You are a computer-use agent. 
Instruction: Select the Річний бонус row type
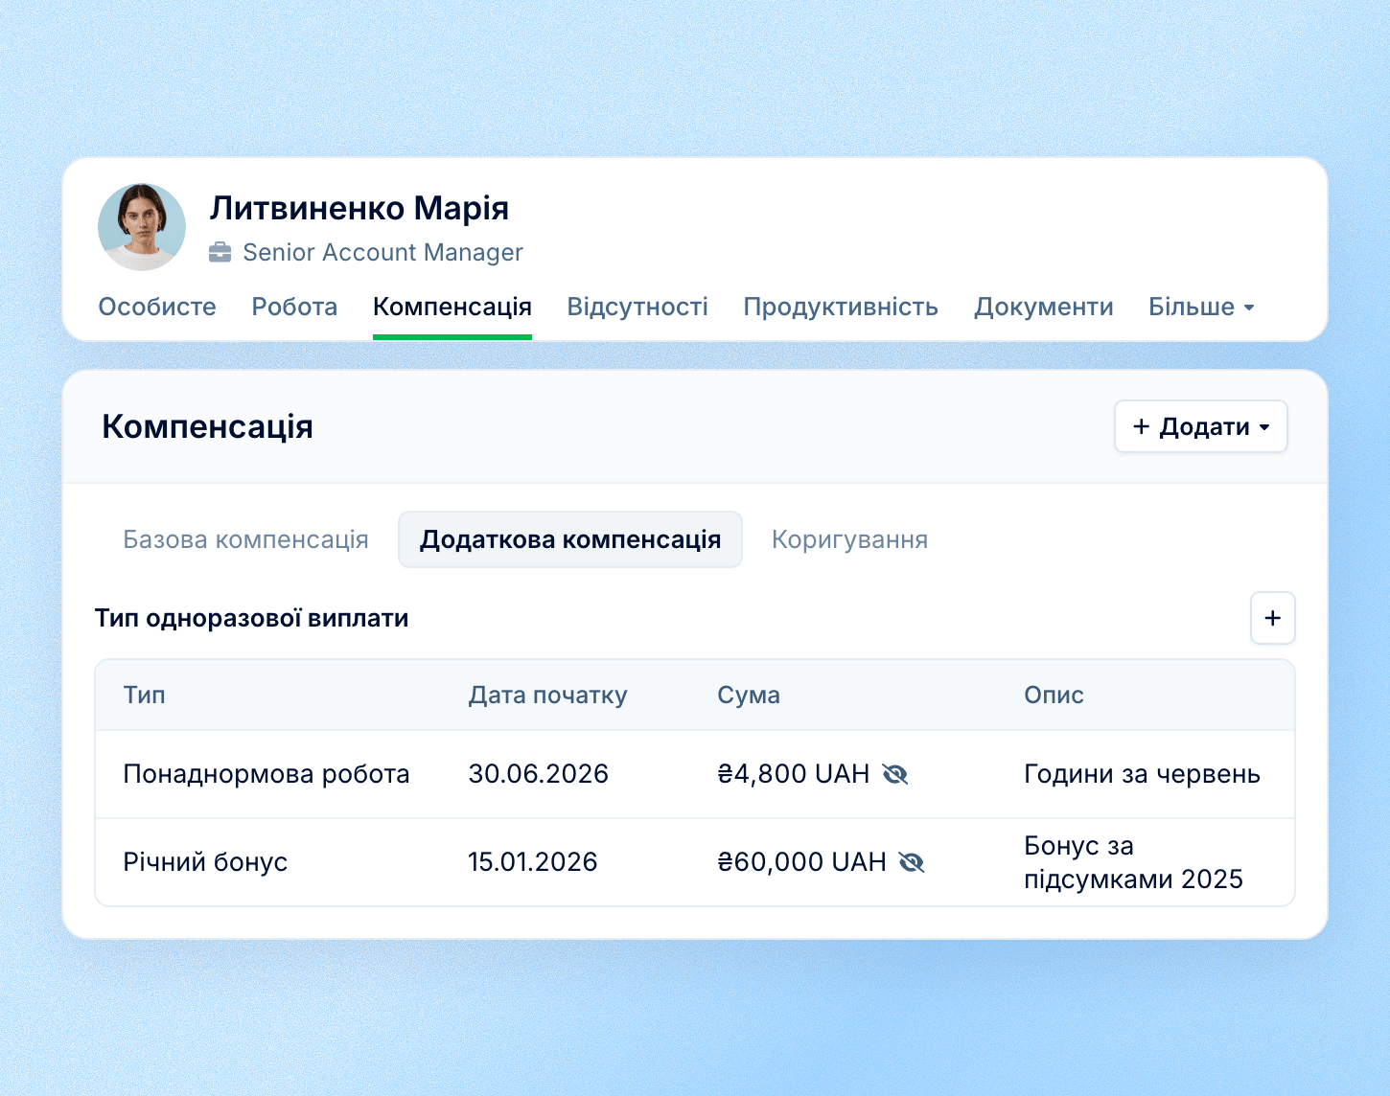205,862
